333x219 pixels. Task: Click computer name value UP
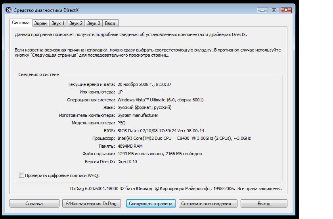point(120,92)
